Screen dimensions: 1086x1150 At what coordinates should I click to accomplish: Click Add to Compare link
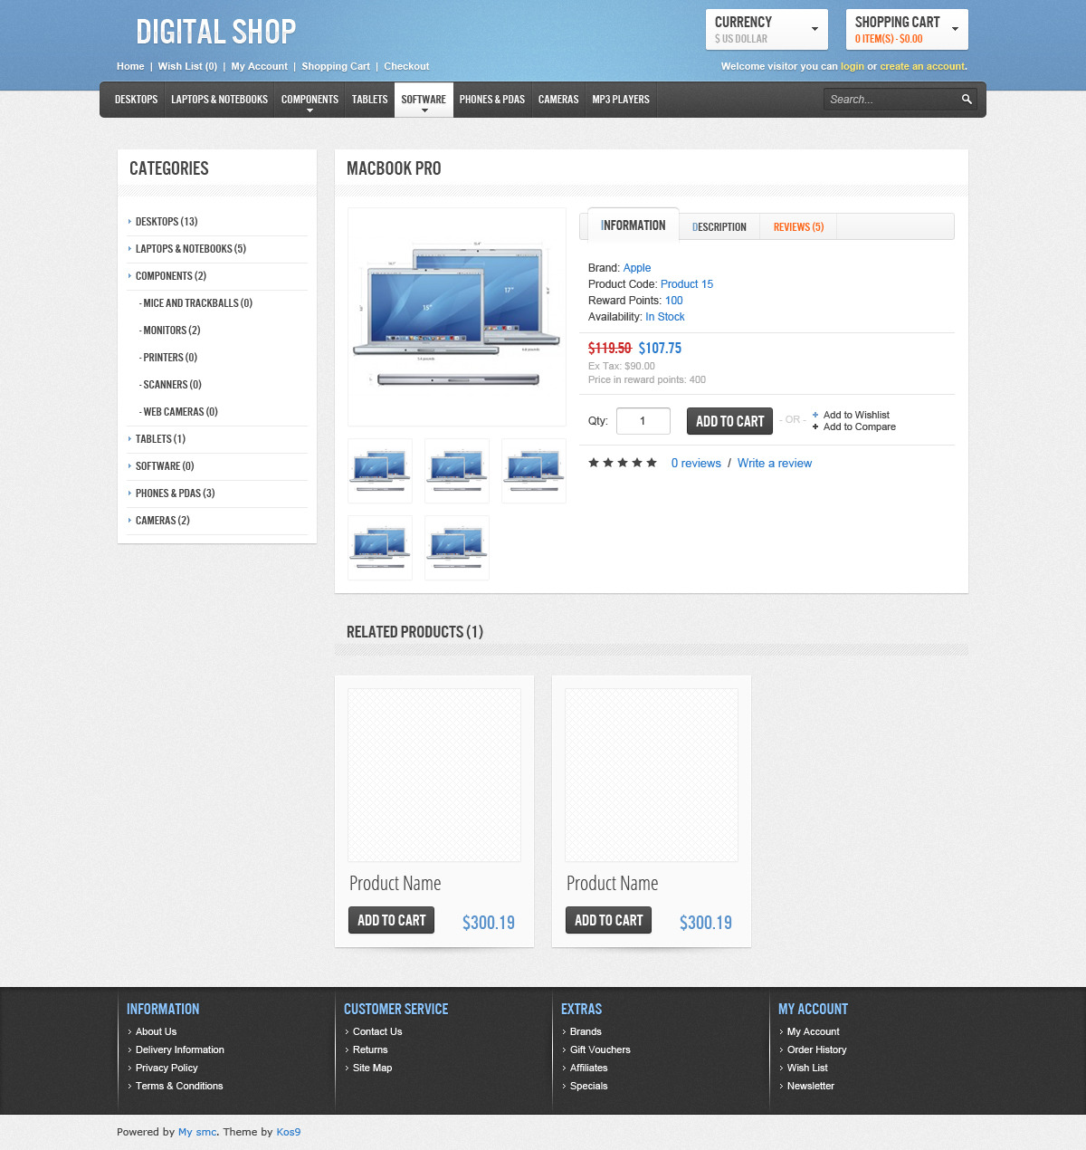pos(860,426)
